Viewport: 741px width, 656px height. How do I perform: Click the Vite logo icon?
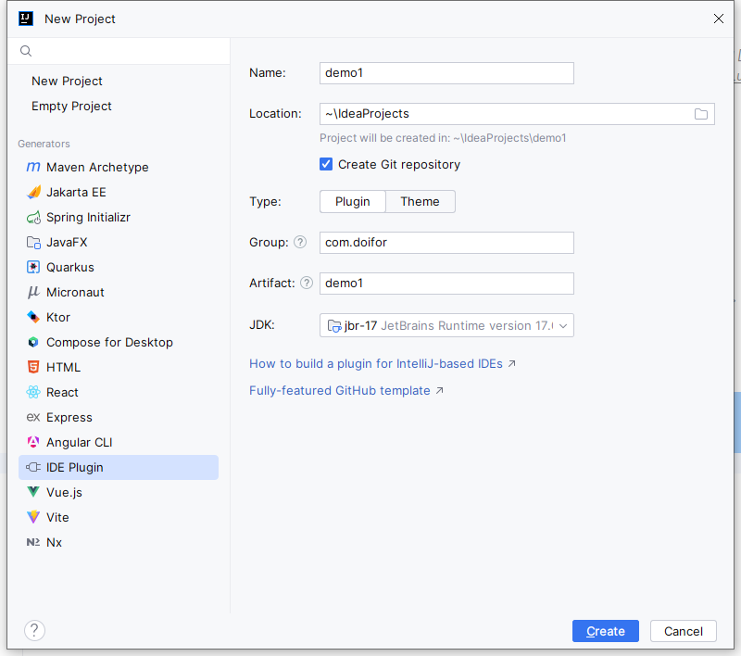pos(33,517)
